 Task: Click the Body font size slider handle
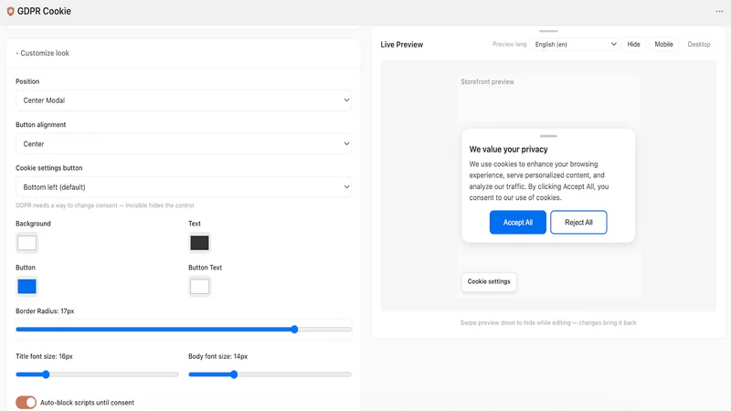coord(234,374)
